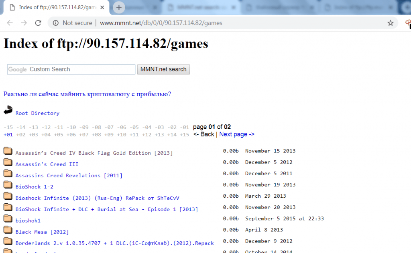411x253 pixels.
Task: Open the BioShock 1-2 folder icon
Action: coord(8,186)
